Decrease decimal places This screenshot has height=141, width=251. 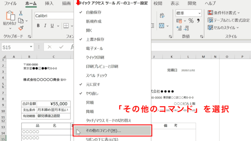pos(186,28)
